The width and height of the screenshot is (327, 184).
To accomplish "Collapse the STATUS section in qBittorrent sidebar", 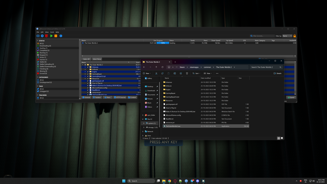I will [x=38, y=41].
